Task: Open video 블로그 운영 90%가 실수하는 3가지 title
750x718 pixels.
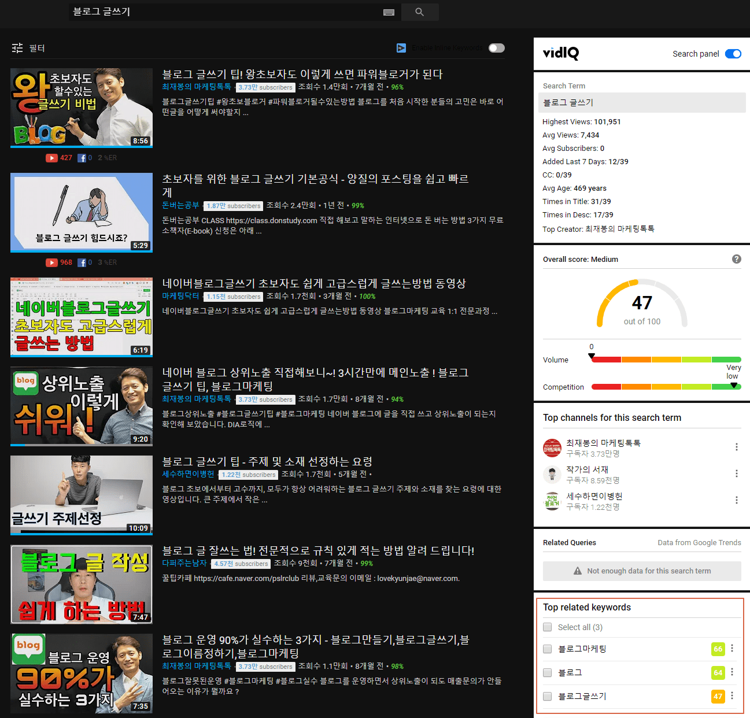Action: point(316,646)
